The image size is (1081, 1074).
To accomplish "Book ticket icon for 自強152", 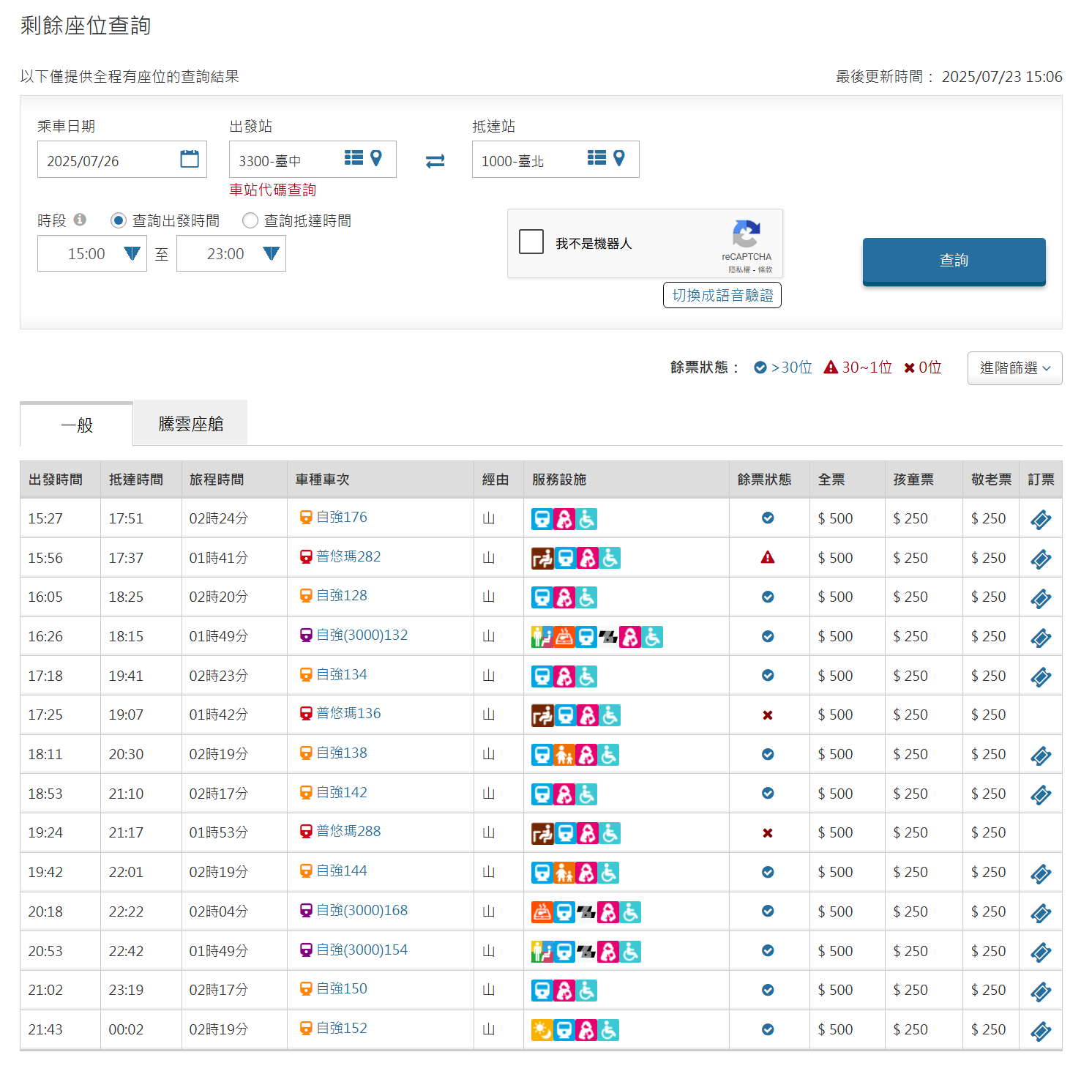I will [1041, 1031].
